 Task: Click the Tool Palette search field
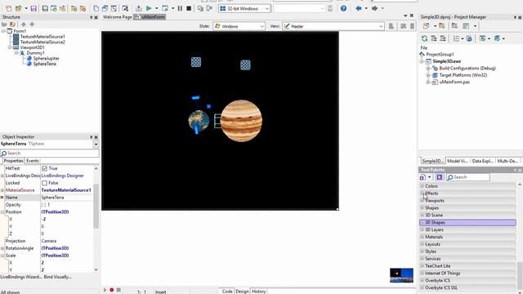pos(468,177)
